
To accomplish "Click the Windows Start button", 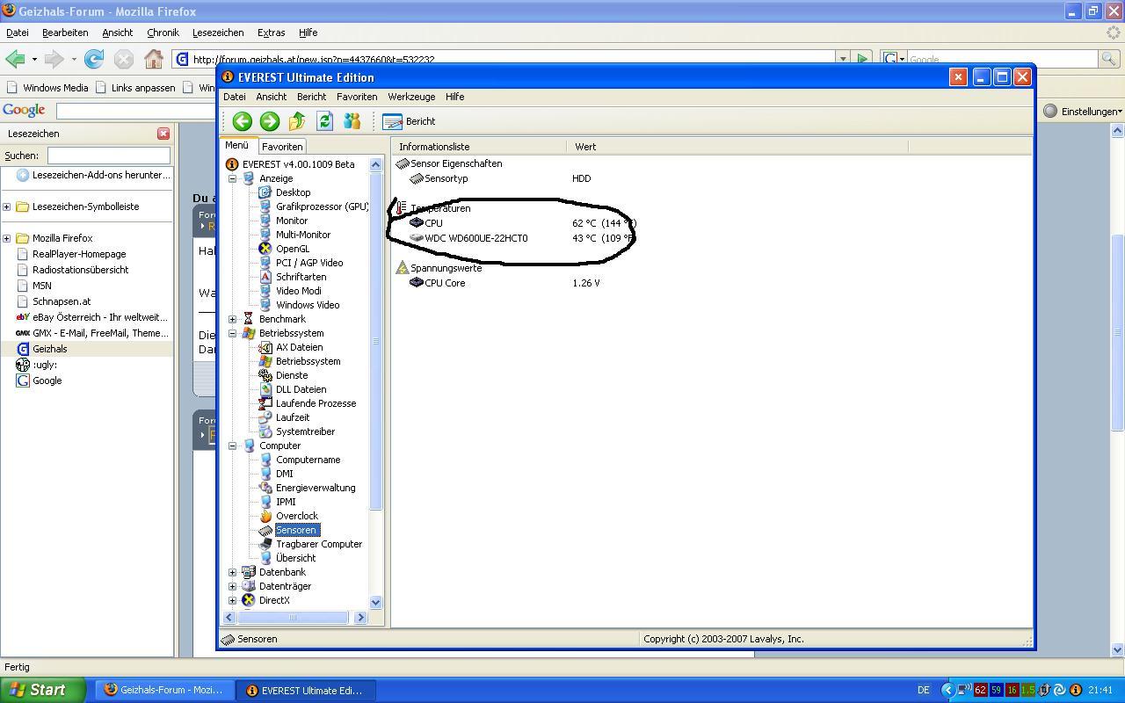I will click(42, 690).
